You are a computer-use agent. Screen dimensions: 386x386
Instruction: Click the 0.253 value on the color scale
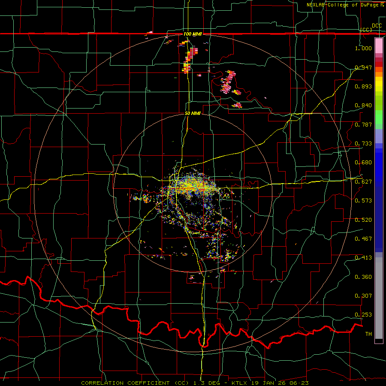point(363,315)
